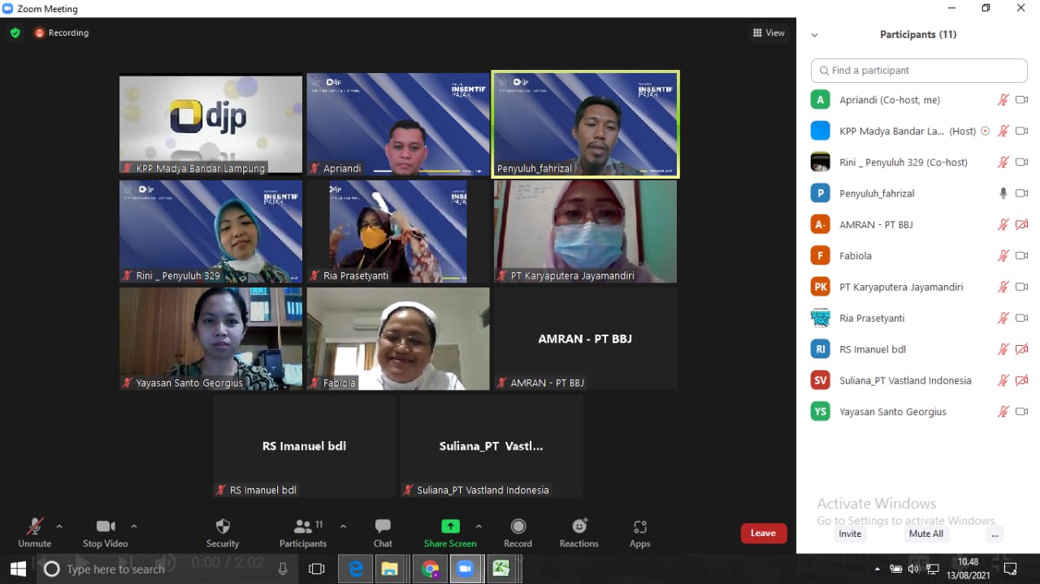Click the Share Screen icon

tap(450, 526)
